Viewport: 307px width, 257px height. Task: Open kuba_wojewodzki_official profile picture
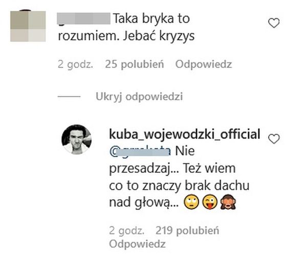coord(77,139)
